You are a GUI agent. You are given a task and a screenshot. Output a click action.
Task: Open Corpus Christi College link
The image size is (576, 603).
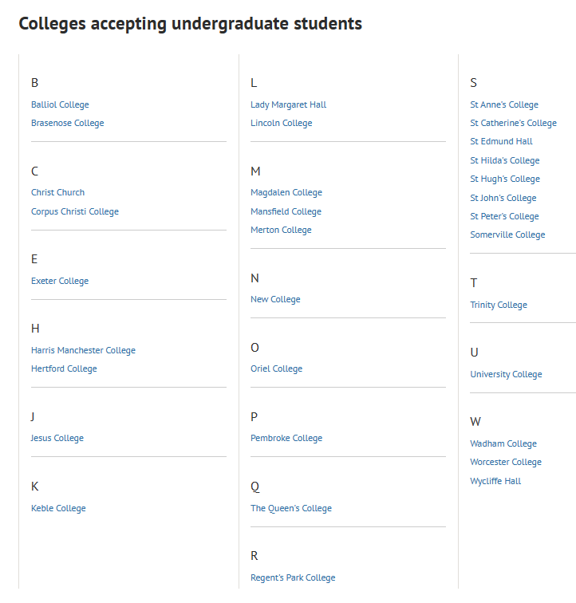tap(75, 211)
